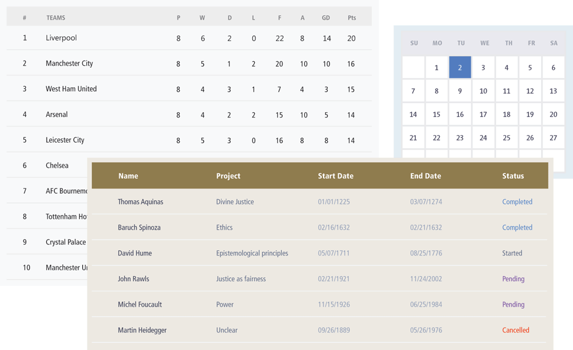This screenshot has height=350, width=573.
Task: Choose calendar date 10
Action: 483,91
